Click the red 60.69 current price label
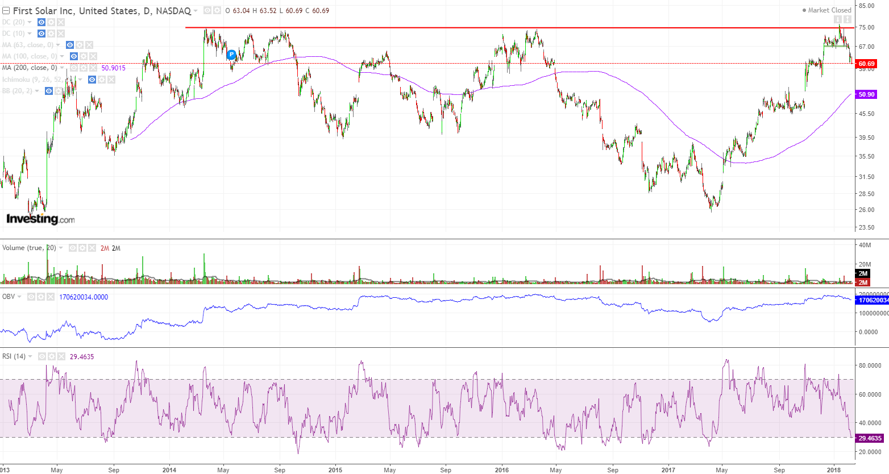889x474 pixels. 866,64
